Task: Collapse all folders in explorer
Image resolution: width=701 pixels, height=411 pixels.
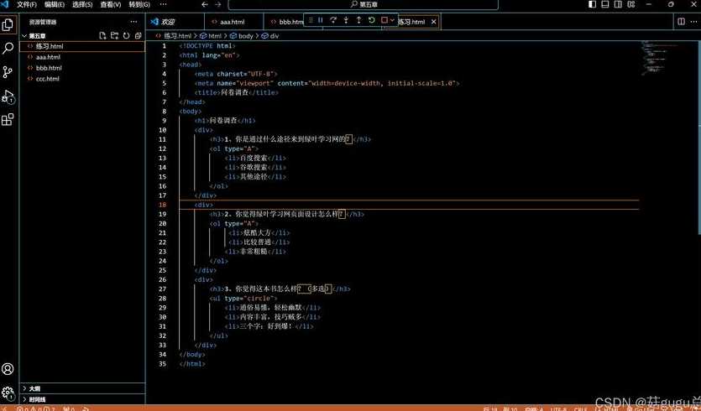Action: pos(139,36)
